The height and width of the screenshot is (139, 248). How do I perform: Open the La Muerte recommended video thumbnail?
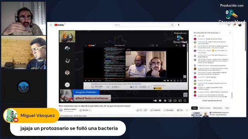click(200, 114)
